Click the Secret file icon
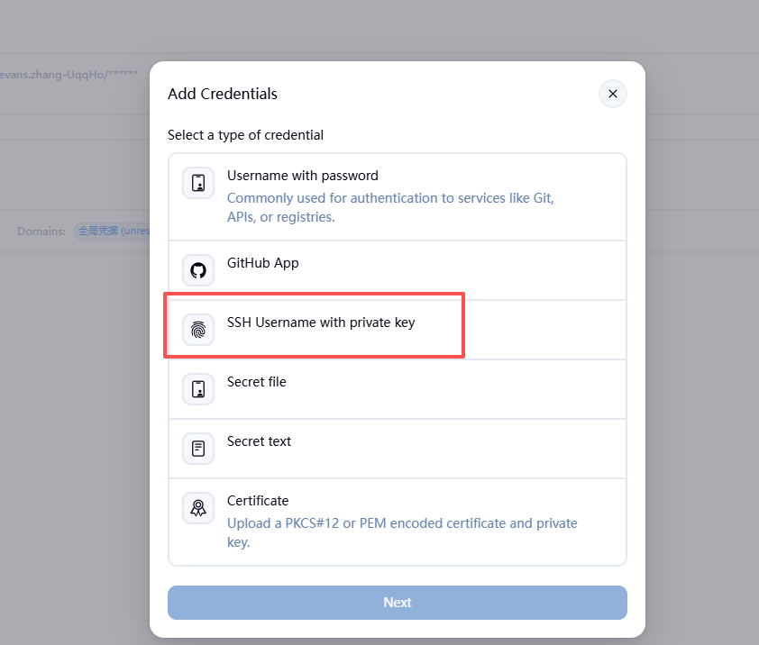The width and height of the screenshot is (759, 645). pos(198,389)
